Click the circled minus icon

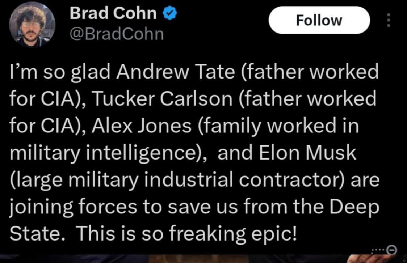pos(392,250)
